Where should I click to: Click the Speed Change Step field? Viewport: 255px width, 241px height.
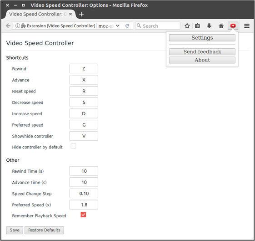[x=84, y=194]
